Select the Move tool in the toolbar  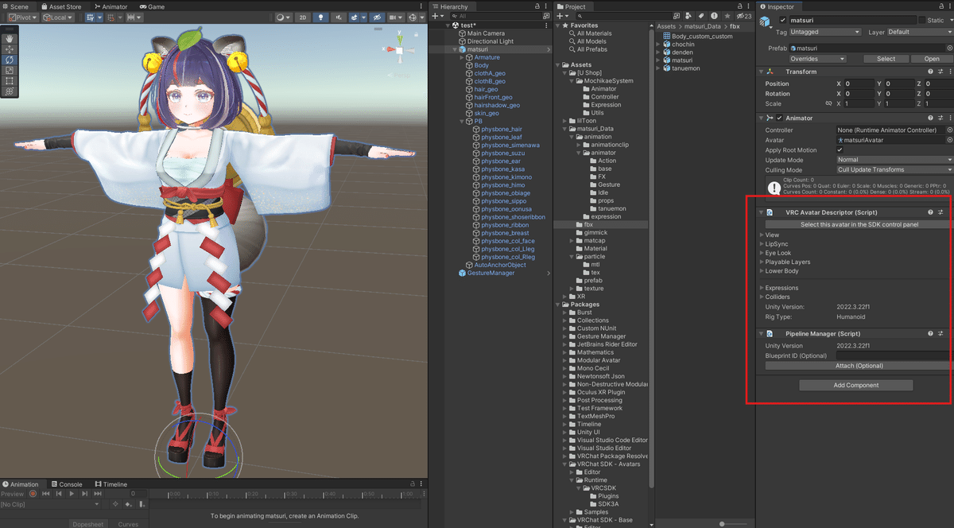(x=10, y=49)
